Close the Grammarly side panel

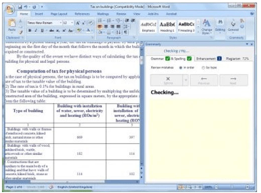[x=252, y=44]
